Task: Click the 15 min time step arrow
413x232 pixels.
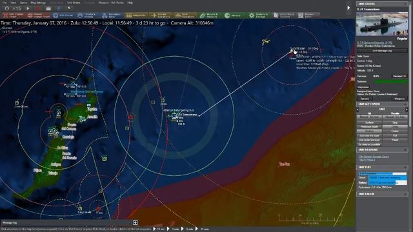Action: click(x=196, y=229)
